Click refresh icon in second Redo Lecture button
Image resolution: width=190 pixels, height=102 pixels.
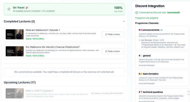coord(106,51)
